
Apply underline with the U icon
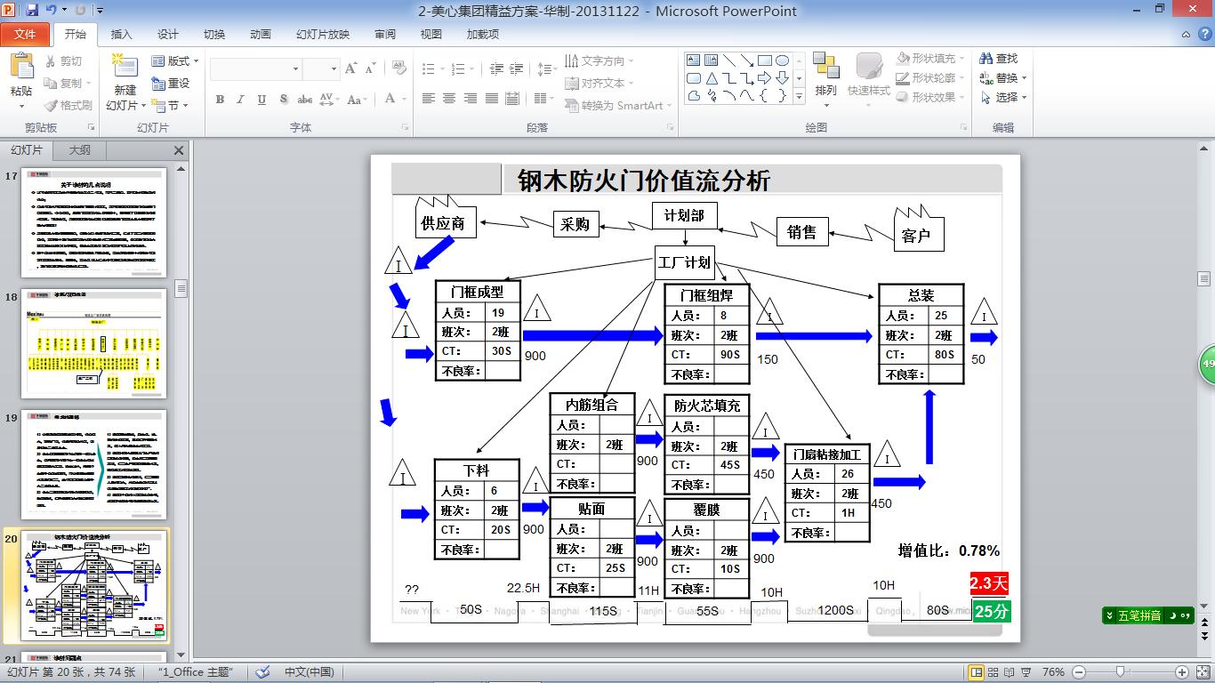(262, 100)
